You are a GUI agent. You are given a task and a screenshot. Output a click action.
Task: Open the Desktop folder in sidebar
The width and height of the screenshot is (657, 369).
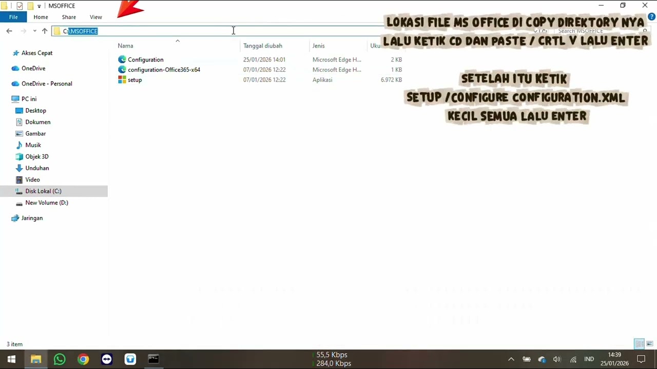point(35,111)
